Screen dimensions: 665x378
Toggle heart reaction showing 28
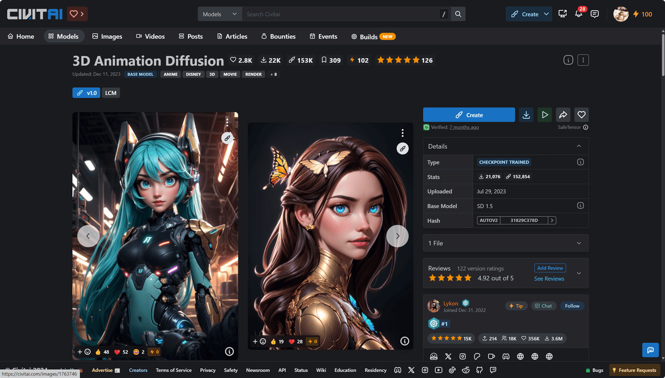296,342
